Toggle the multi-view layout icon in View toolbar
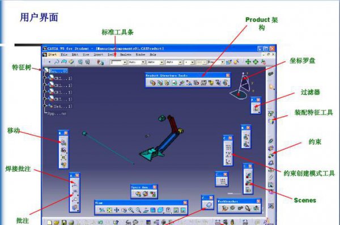 tap(153, 210)
